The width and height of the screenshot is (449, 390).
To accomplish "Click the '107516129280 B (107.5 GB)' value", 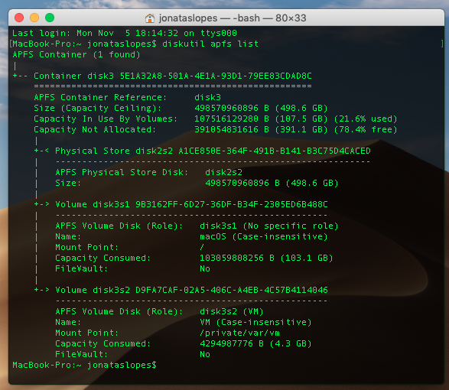I will tap(261, 119).
